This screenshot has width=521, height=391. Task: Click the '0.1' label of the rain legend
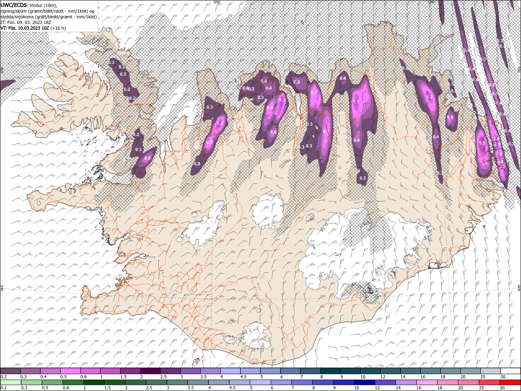click(3, 388)
